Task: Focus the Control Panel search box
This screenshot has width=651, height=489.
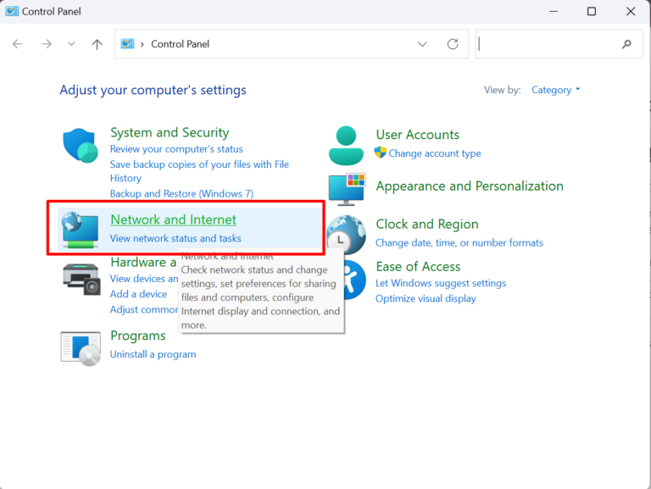Action: point(548,44)
